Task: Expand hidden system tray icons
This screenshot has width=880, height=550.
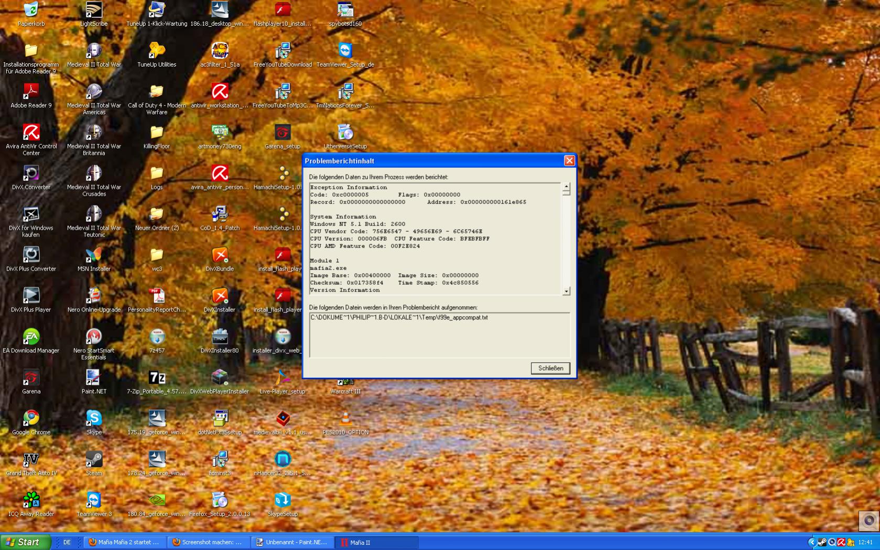Action: [x=812, y=542]
